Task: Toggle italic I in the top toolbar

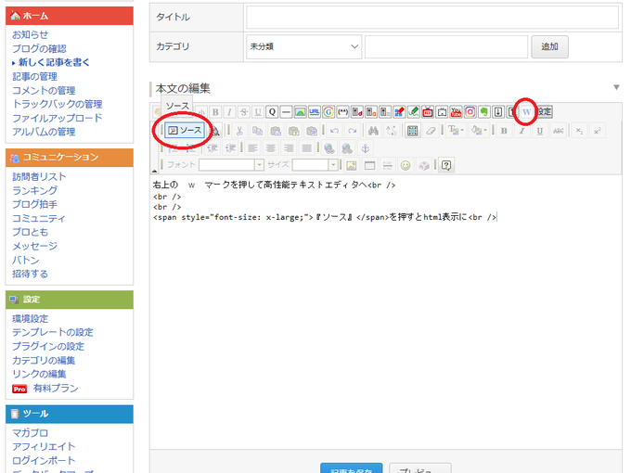Action: (x=229, y=112)
